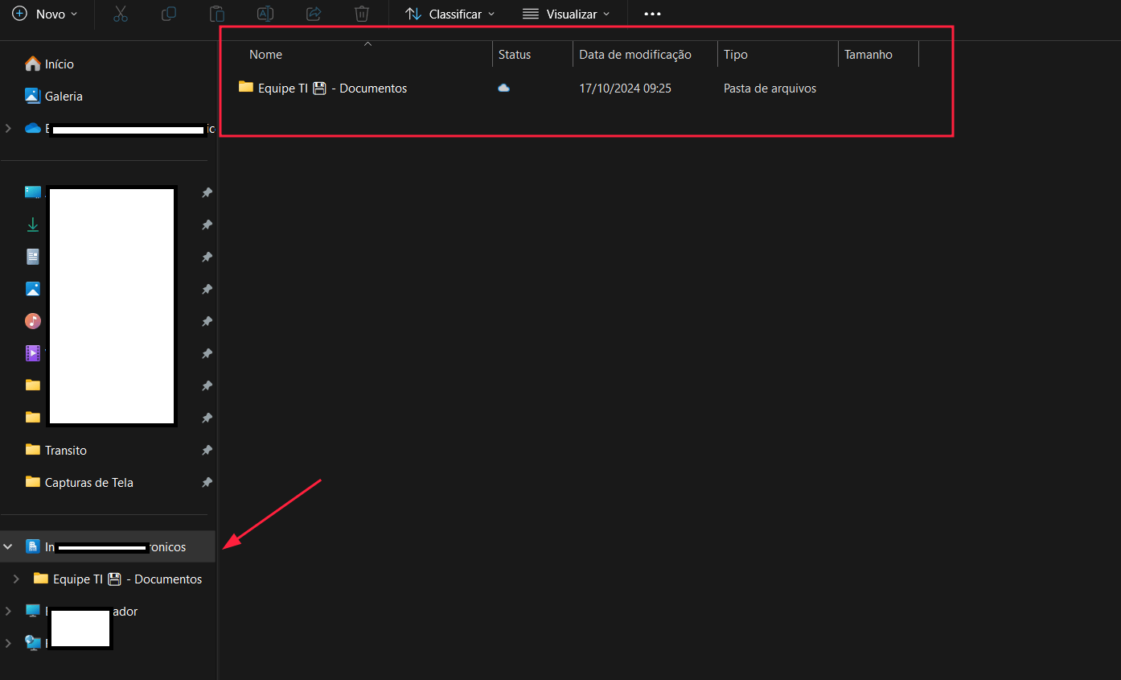Viewport: 1121px width, 680px height.
Task: Click the organization building icon in sidebar
Action: [33, 546]
